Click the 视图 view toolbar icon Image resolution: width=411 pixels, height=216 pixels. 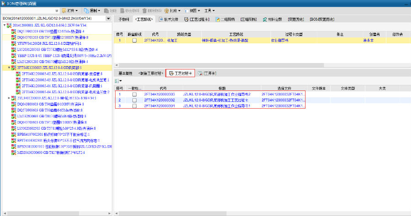pyautogui.click(x=187, y=10)
